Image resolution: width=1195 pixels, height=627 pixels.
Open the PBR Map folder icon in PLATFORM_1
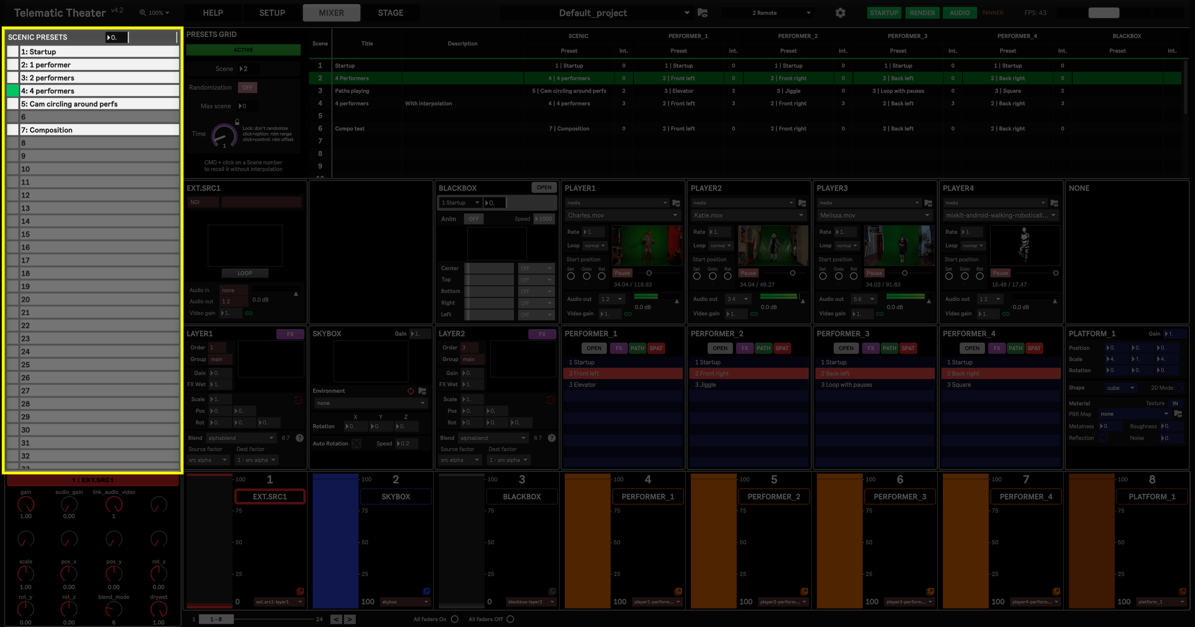coord(1177,414)
